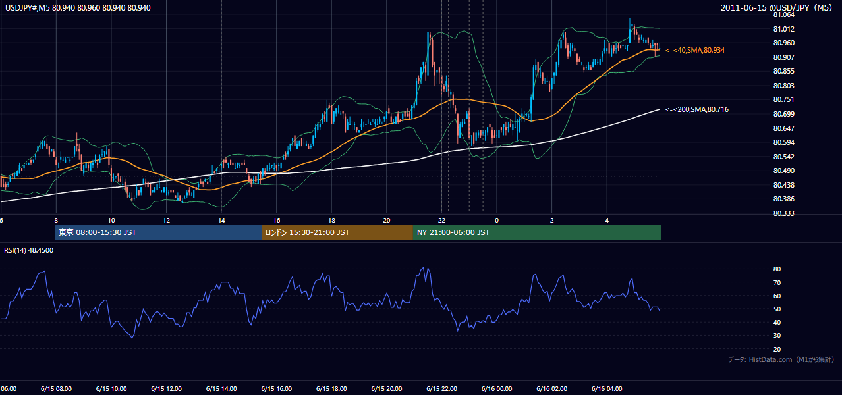Click price axis value 80.490

(784, 171)
